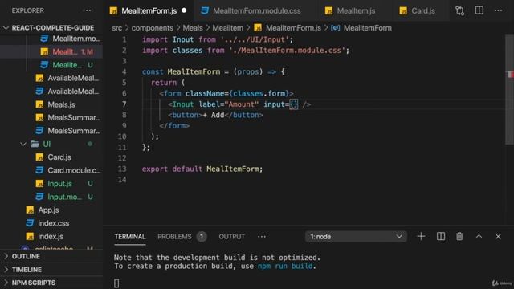Open Explorer views and more actions menu
This screenshot has width=514, height=289.
tap(87, 10)
